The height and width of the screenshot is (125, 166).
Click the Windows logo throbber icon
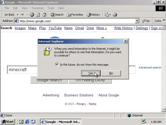(161, 8)
